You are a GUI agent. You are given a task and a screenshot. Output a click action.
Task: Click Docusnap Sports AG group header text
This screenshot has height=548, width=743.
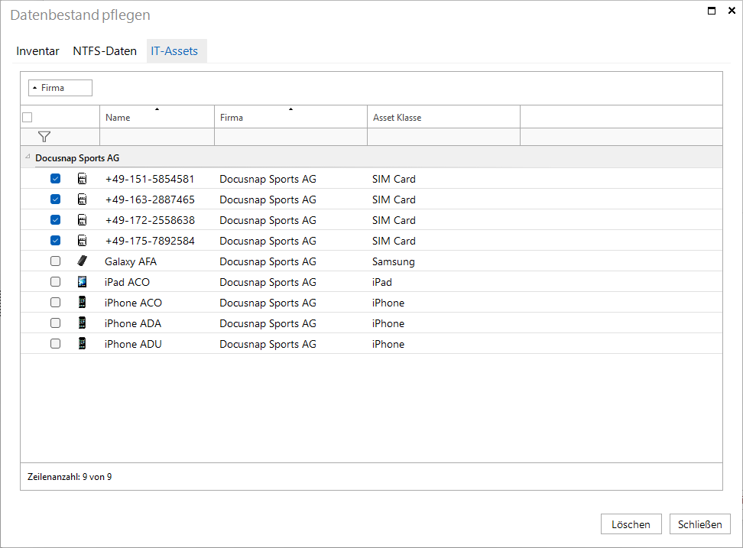(77, 158)
